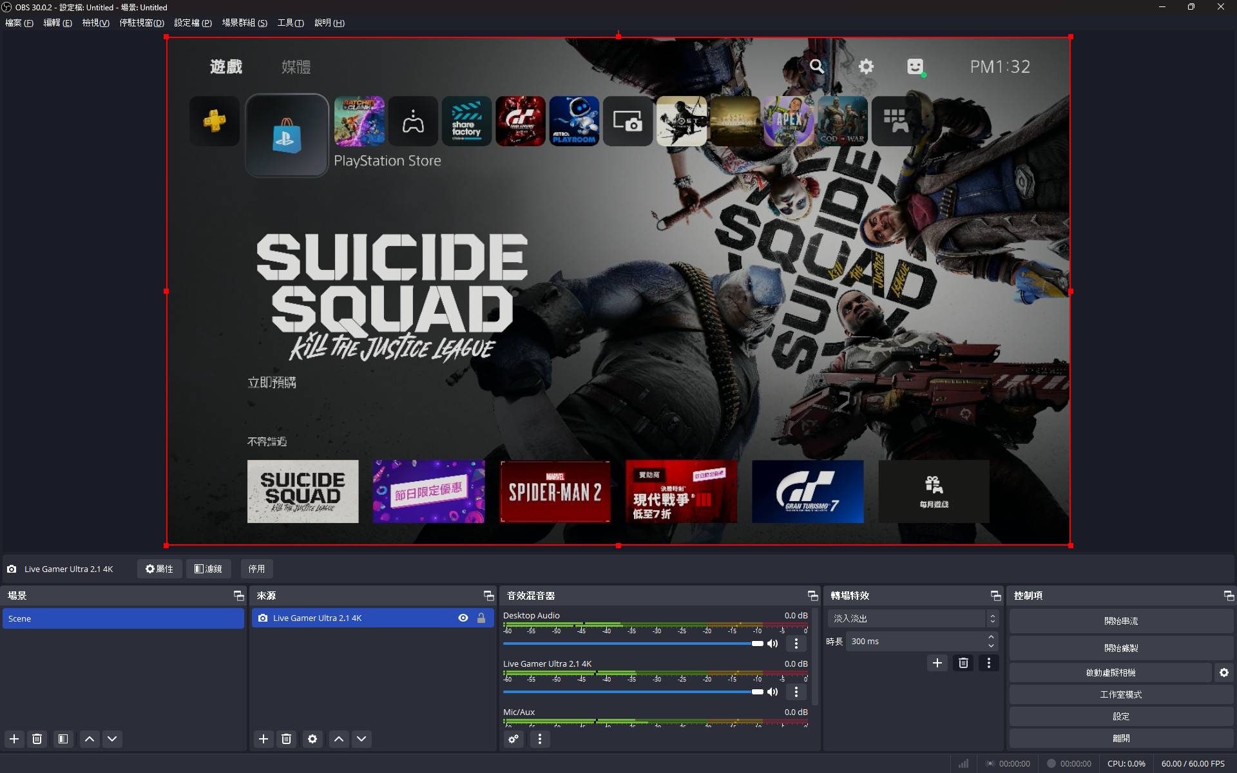Click the audio mixer vertical scrollbar

816,657
